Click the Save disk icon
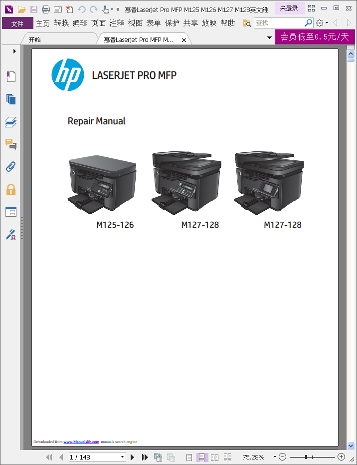Image resolution: width=357 pixels, height=465 pixels. click(x=34, y=9)
